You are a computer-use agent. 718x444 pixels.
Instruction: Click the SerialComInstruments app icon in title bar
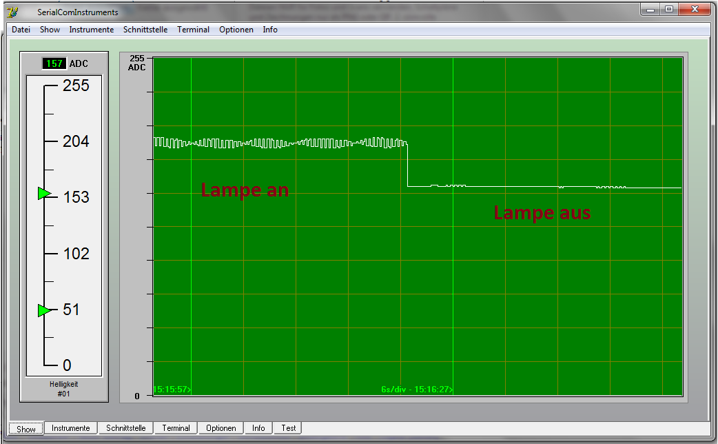pyautogui.click(x=13, y=12)
